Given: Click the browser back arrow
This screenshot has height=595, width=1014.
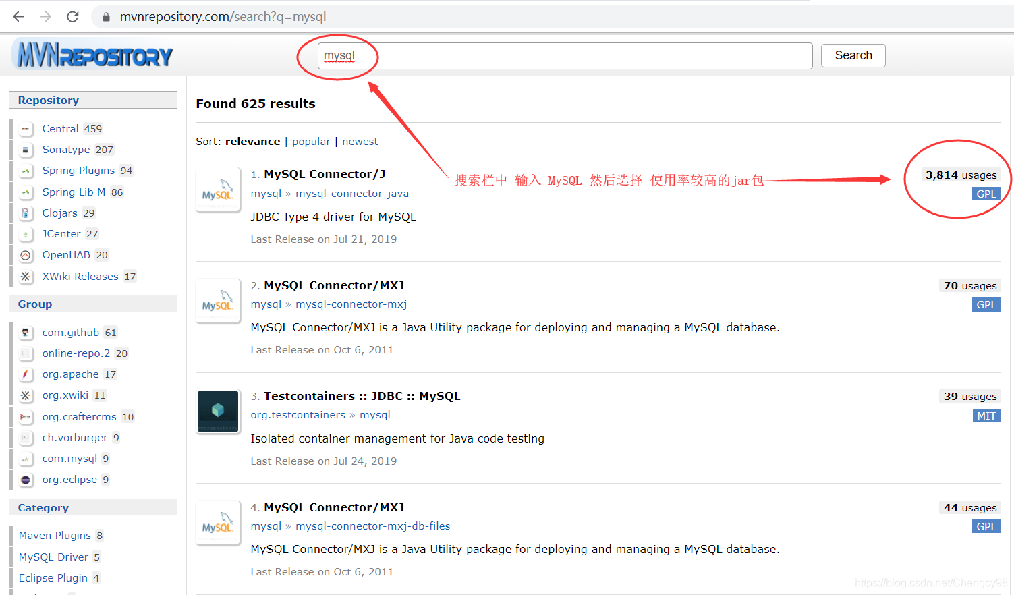Looking at the screenshot, I should click(x=18, y=17).
